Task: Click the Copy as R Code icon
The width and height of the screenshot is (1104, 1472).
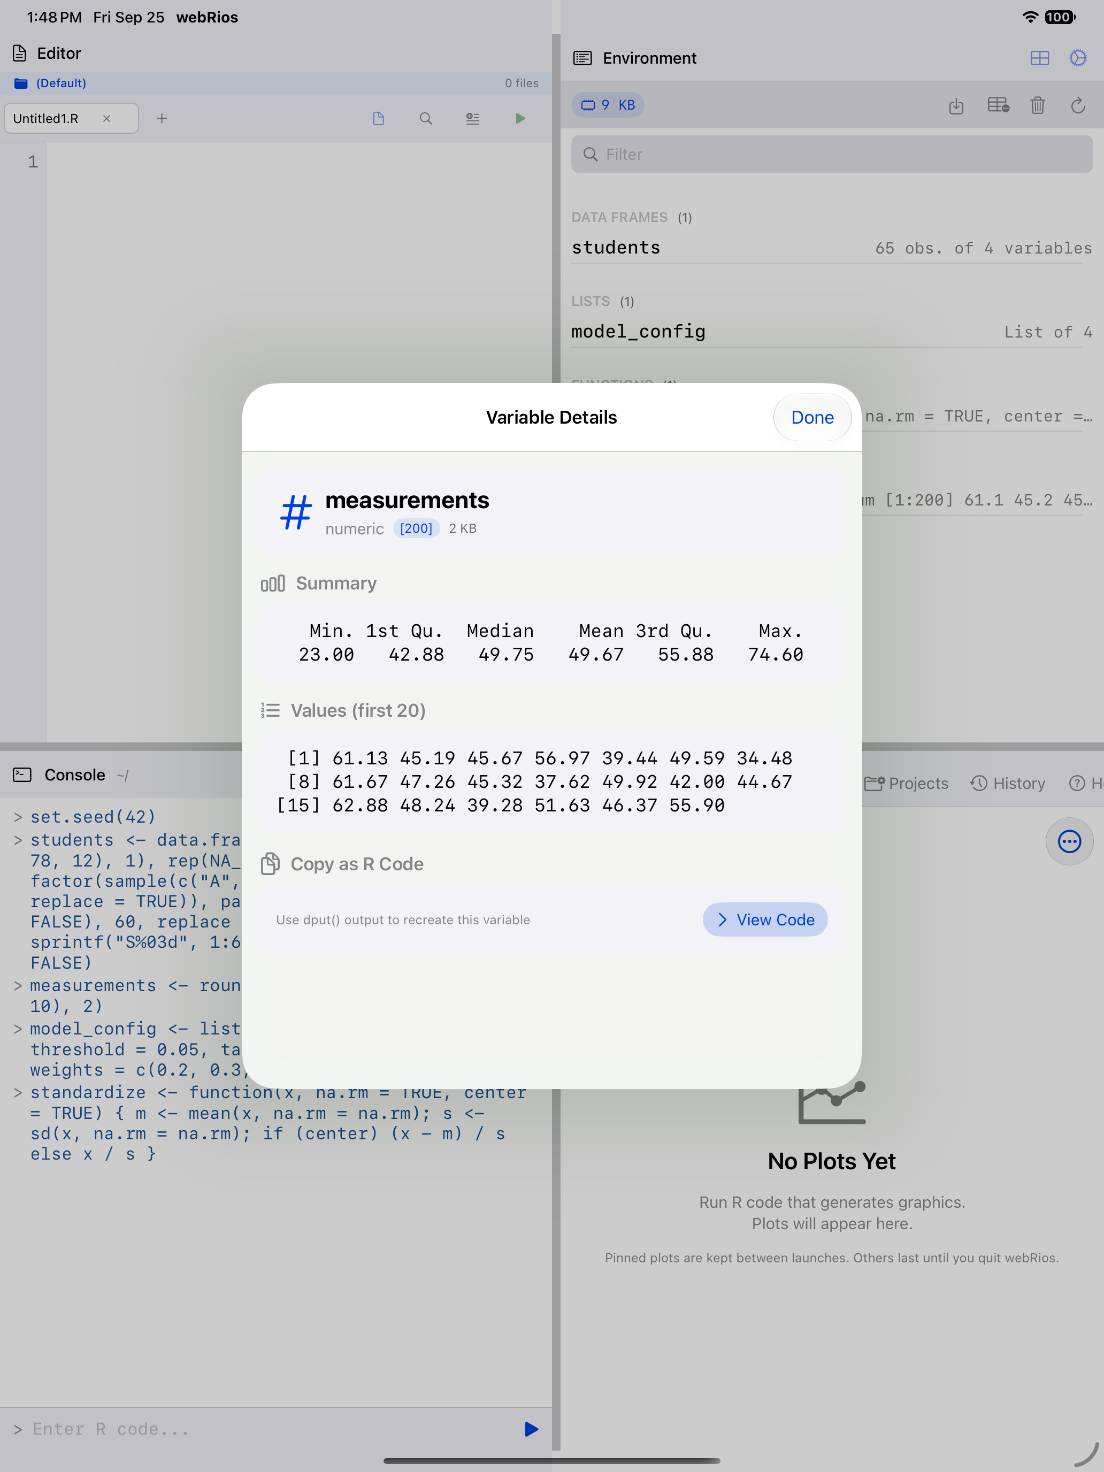Action: (270, 864)
